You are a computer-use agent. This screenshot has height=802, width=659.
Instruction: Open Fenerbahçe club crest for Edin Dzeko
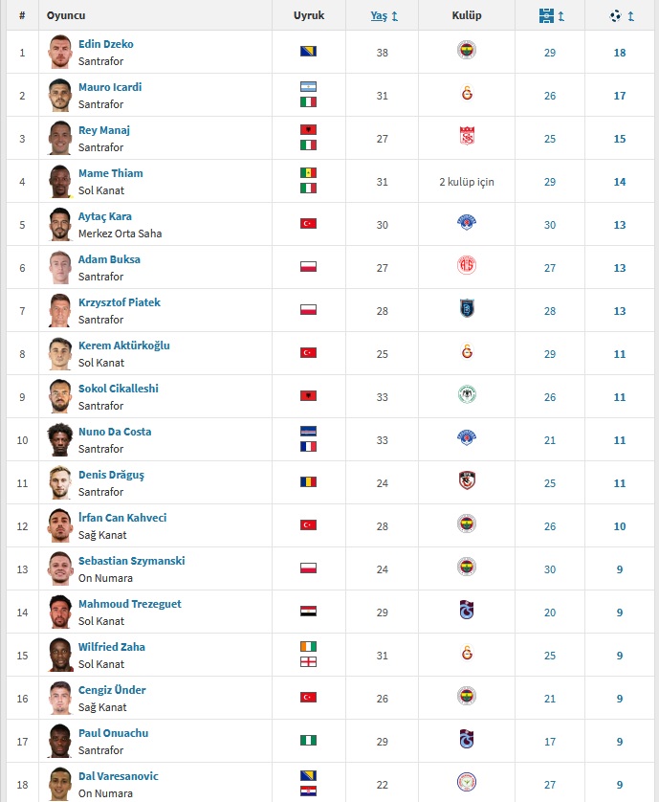tap(466, 50)
